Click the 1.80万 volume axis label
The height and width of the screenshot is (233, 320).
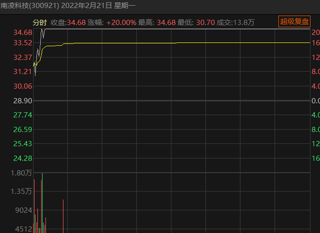coord(21,173)
